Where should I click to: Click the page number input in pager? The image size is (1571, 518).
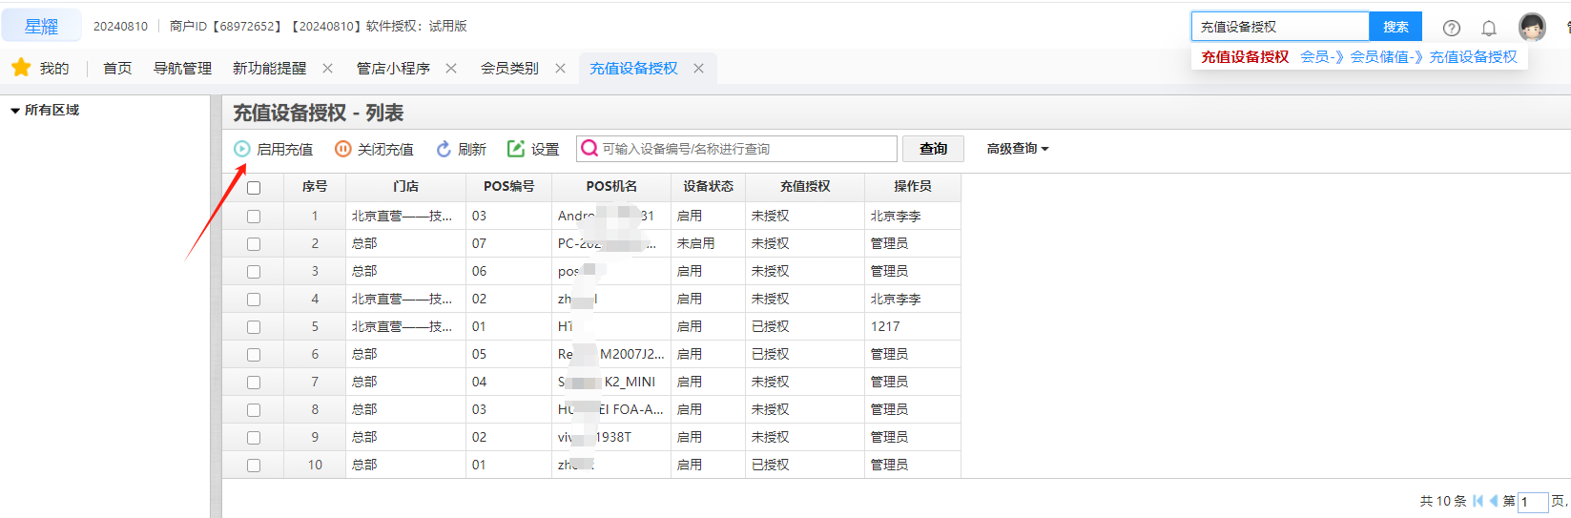[1532, 502]
